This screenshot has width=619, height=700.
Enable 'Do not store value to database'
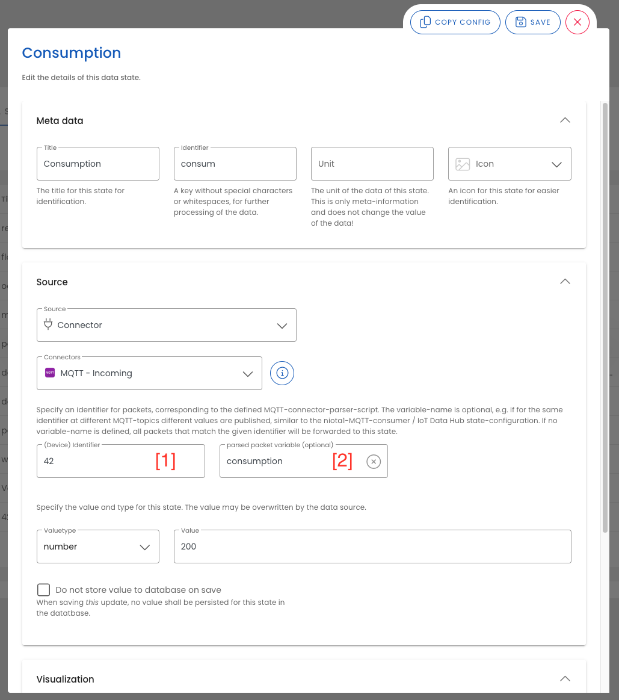point(43,590)
